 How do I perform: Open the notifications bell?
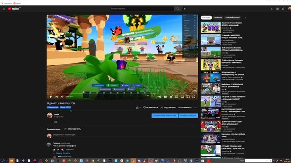pos(283,9)
